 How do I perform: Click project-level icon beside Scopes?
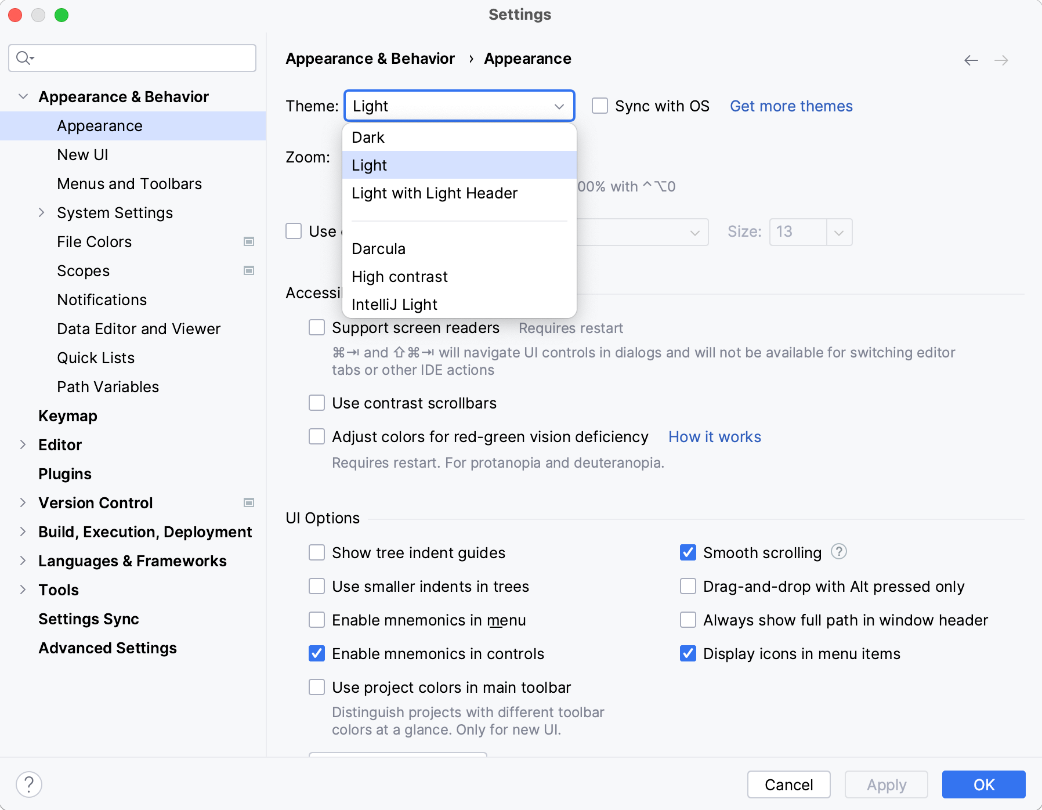point(249,270)
